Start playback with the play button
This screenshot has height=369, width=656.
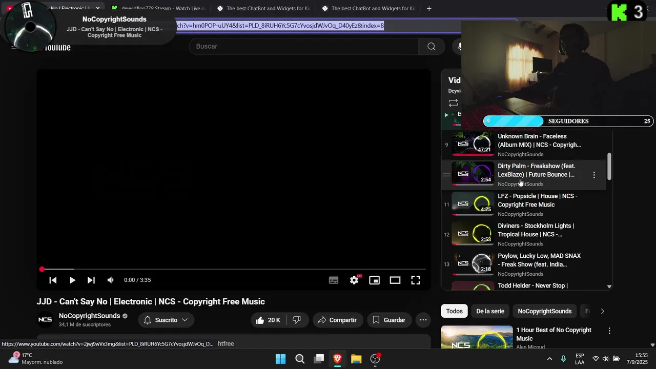click(x=72, y=280)
